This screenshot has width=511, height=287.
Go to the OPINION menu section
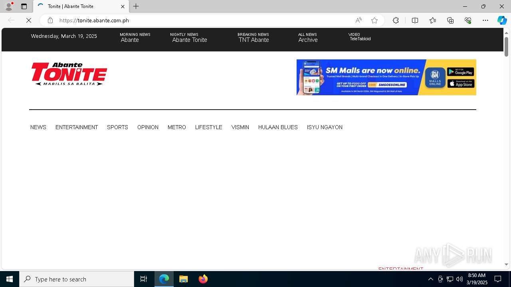click(148, 127)
